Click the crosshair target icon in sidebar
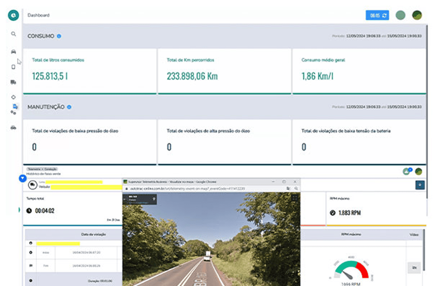The image size is (435, 286). (13, 97)
